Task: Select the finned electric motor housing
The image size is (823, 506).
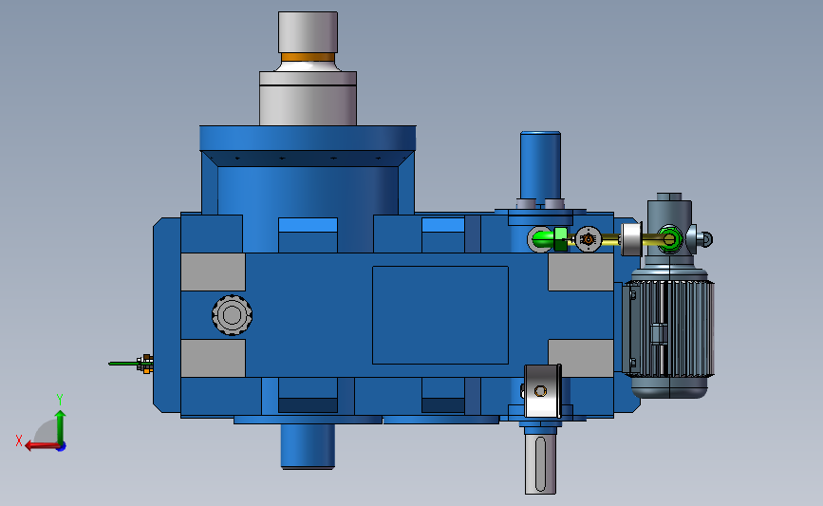Action: click(668, 328)
